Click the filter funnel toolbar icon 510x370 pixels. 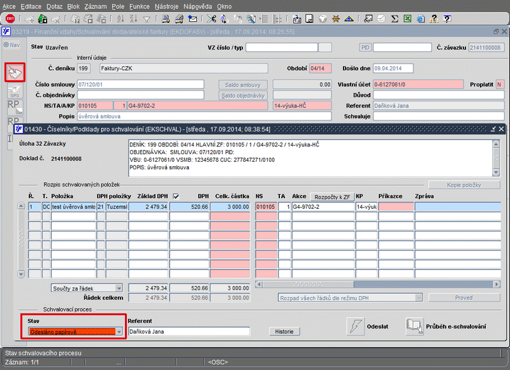point(147,18)
